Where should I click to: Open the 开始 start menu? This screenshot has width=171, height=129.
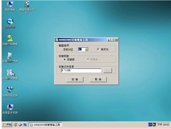click(7, 125)
